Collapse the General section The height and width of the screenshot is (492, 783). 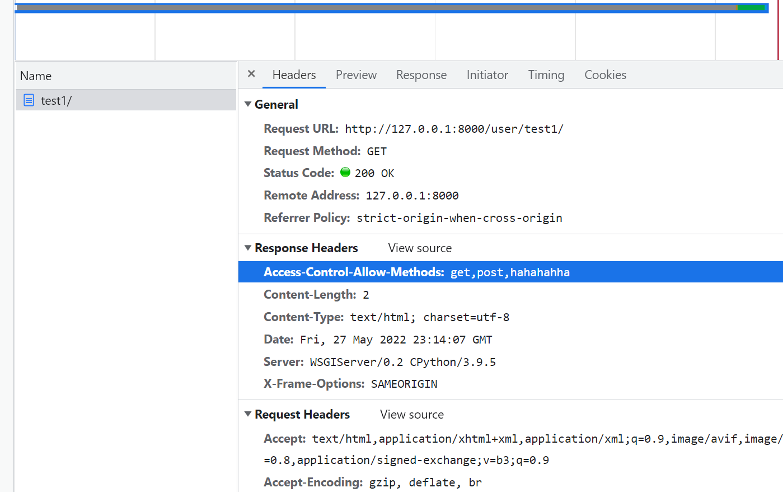[248, 104]
